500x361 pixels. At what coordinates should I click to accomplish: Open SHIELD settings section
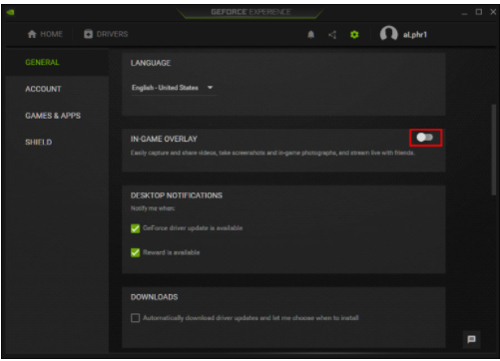click(39, 142)
